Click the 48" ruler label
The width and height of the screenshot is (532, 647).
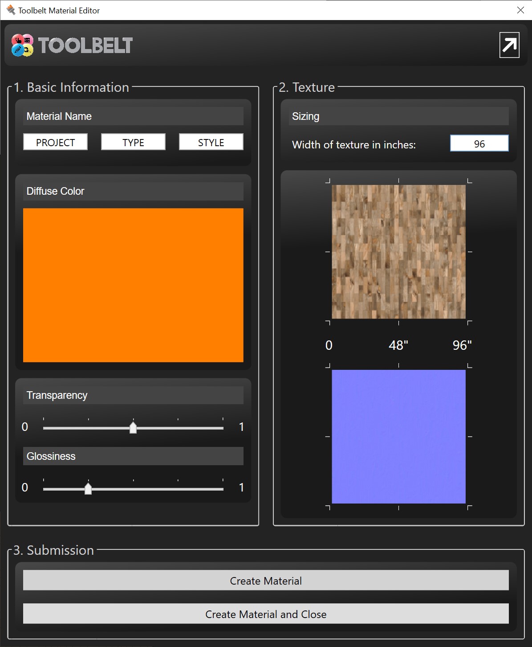(398, 345)
